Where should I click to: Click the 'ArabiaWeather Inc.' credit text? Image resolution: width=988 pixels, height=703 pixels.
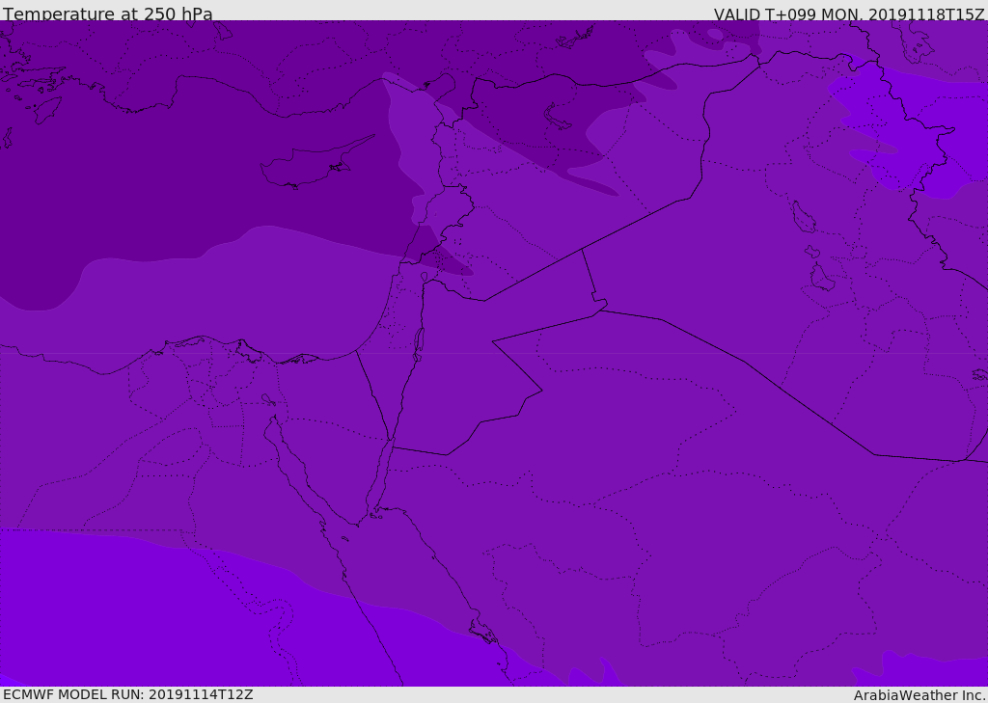(919, 695)
